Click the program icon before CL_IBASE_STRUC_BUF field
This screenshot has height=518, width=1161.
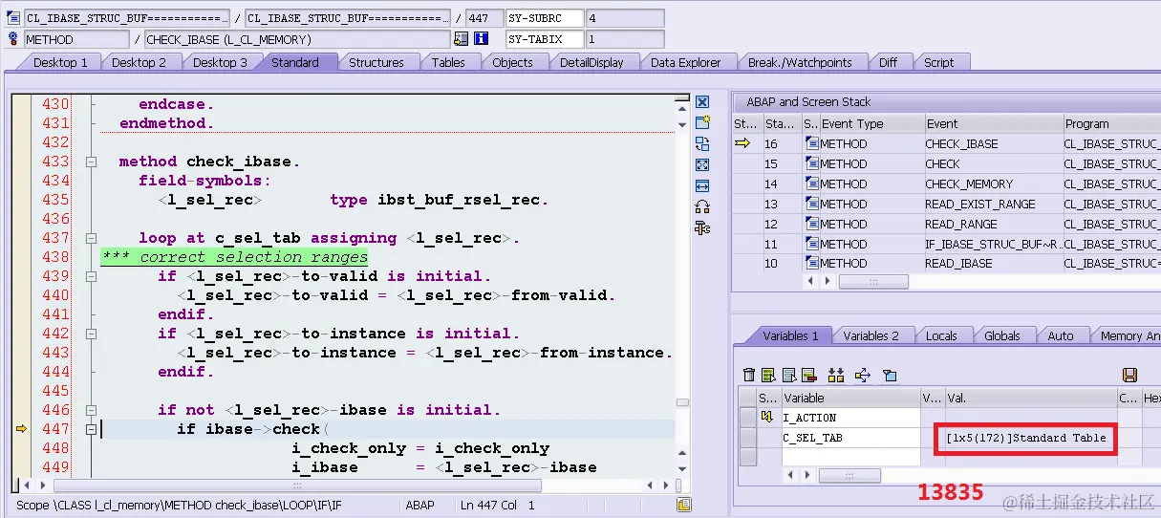(x=12, y=18)
